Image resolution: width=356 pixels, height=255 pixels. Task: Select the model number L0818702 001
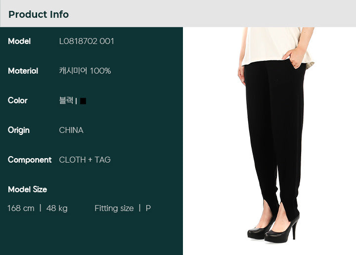[x=87, y=42]
